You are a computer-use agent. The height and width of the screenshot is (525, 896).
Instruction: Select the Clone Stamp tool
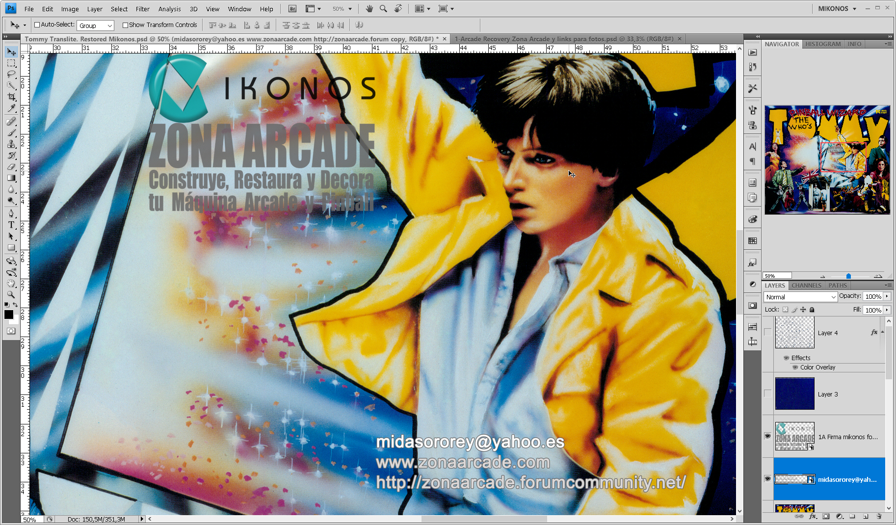(x=11, y=144)
